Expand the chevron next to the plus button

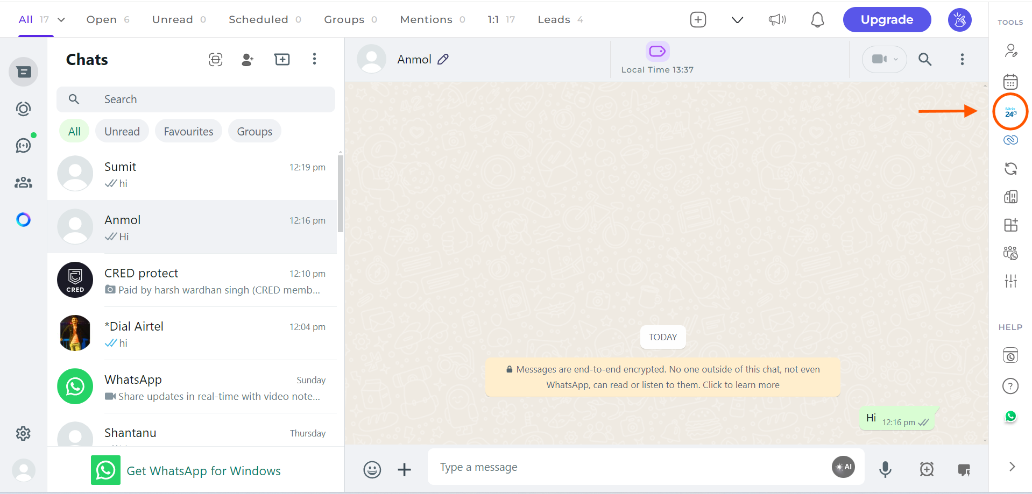tap(737, 19)
